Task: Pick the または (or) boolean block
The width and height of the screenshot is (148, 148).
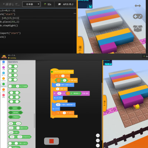Action: 16,112
